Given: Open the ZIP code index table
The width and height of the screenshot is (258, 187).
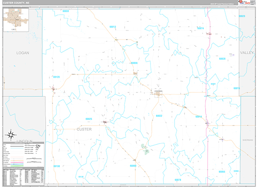Looking at the screenshot, I should [24, 177].
